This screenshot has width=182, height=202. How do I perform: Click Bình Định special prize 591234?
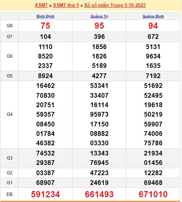(45, 194)
